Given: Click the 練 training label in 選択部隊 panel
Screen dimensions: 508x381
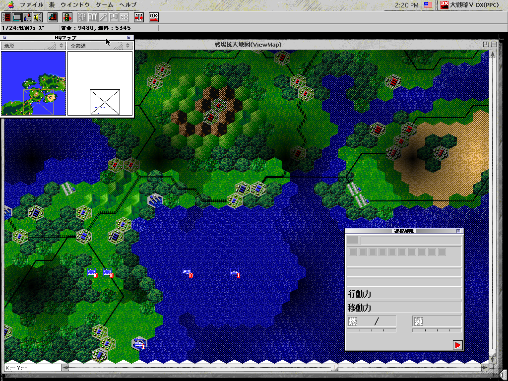Looking at the screenshot, I should pos(419,321).
